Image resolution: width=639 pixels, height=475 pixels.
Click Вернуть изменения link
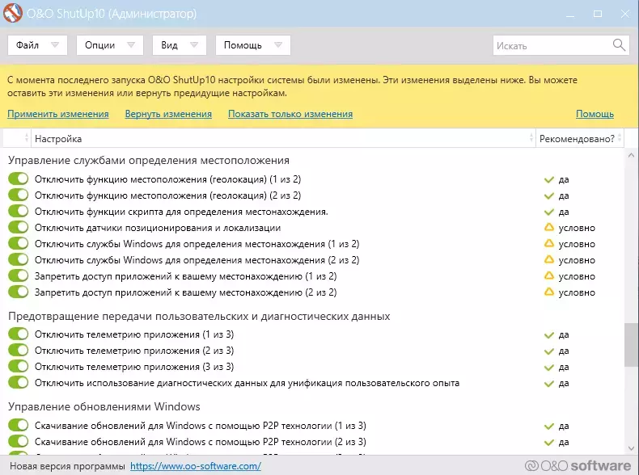click(x=168, y=114)
